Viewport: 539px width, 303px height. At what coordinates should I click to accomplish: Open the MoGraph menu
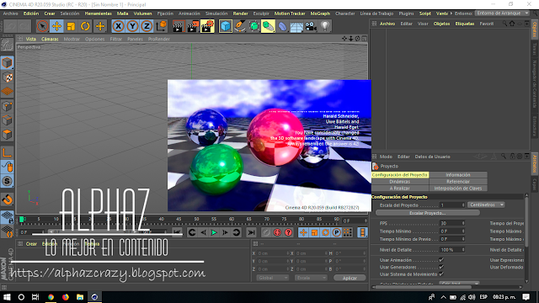tap(320, 13)
